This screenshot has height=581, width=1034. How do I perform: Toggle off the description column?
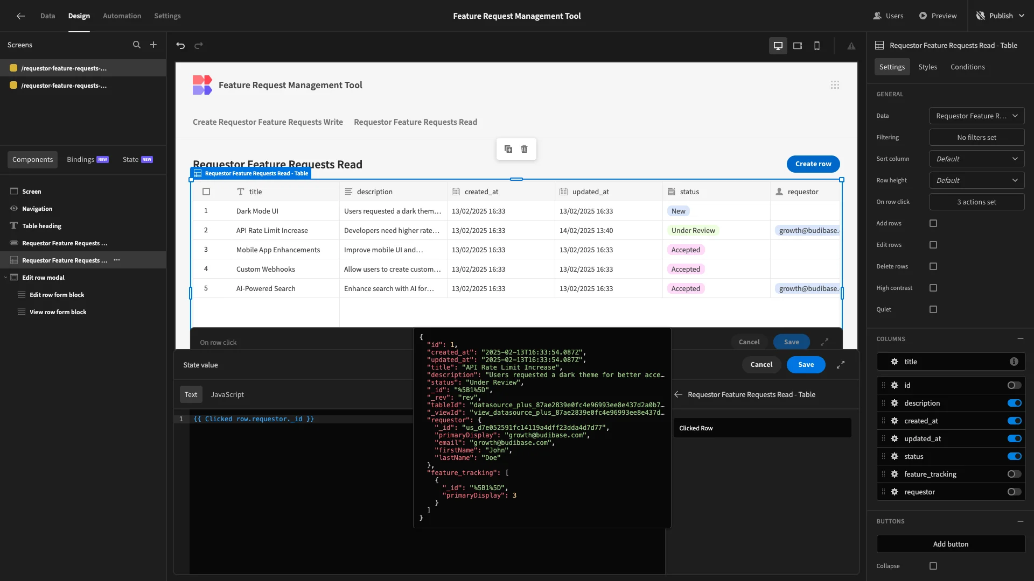click(x=1015, y=403)
